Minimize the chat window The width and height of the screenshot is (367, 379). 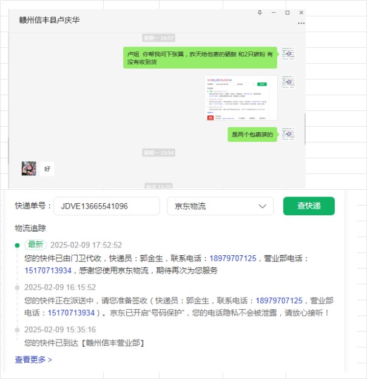274,13
